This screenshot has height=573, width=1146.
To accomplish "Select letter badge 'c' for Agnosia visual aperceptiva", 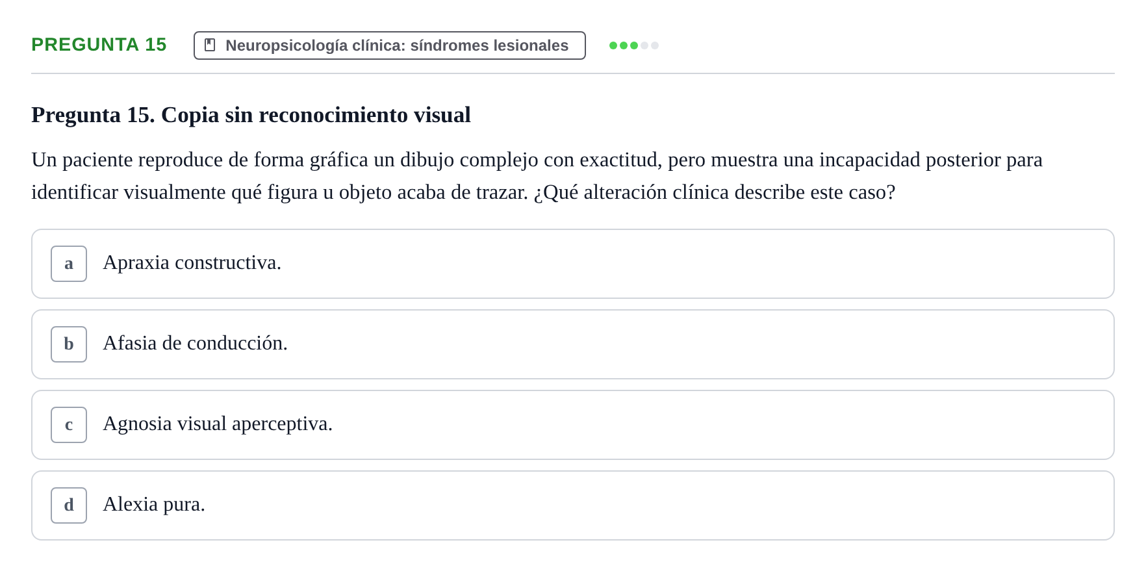I will pyautogui.click(x=69, y=425).
